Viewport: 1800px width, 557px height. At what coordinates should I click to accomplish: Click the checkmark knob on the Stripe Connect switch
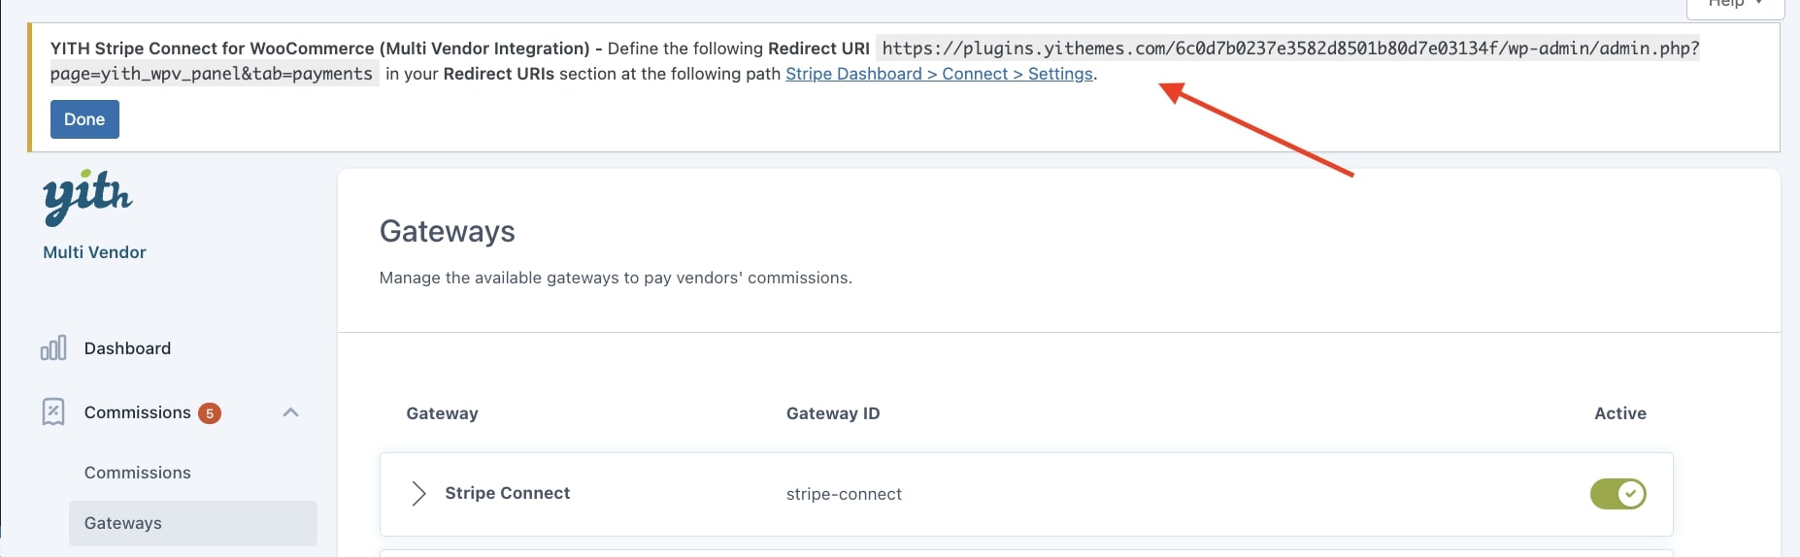coord(1631,494)
